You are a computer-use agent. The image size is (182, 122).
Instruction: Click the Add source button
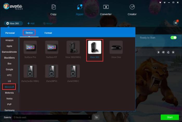pyautogui.click(x=31, y=23)
